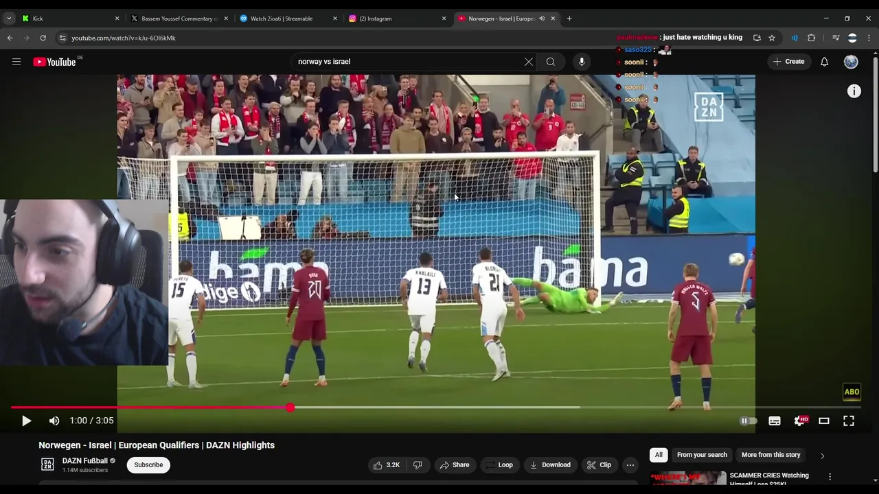Select the From your search chip

702,455
